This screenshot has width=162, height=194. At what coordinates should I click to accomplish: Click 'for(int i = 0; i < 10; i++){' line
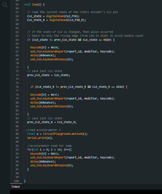(49, 150)
